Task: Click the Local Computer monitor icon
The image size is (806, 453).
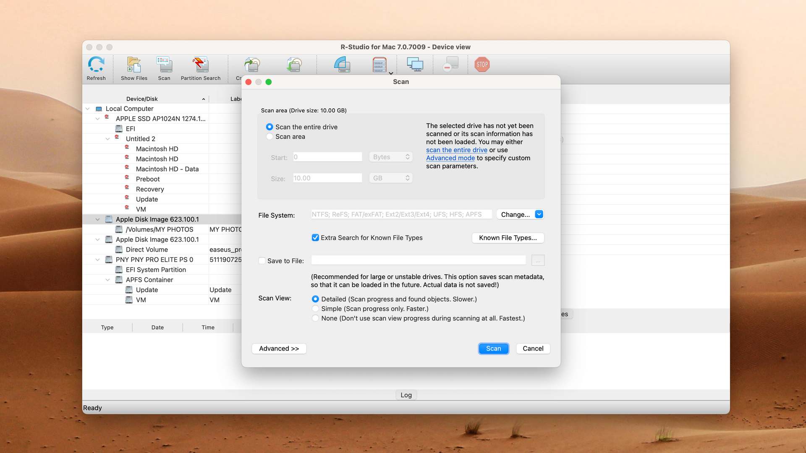Action: [x=99, y=109]
